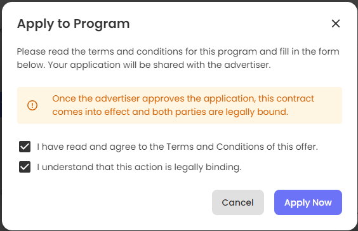The height and width of the screenshot is (231, 358).
Task: Submit with the Apply Now button
Action: coord(308,202)
